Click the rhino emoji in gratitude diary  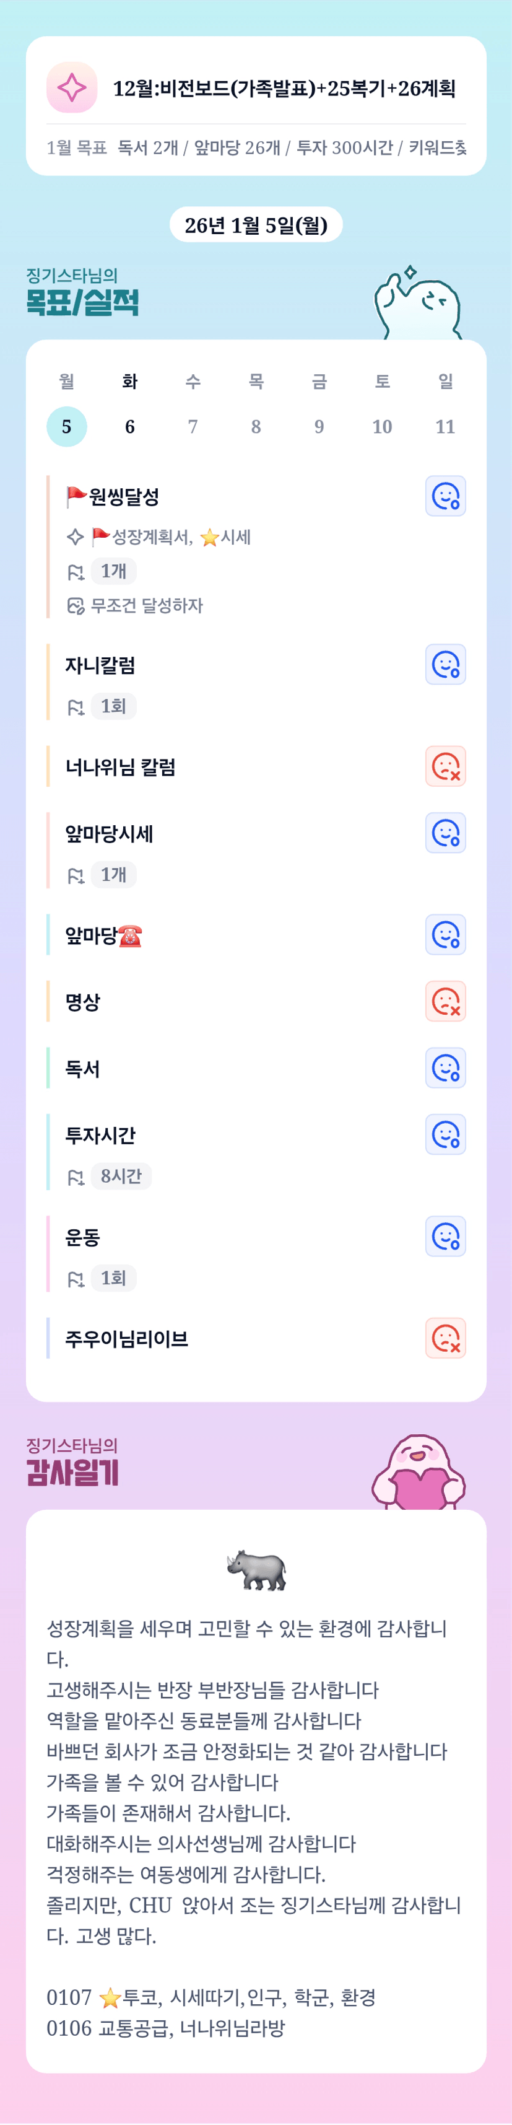point(256,1570)
